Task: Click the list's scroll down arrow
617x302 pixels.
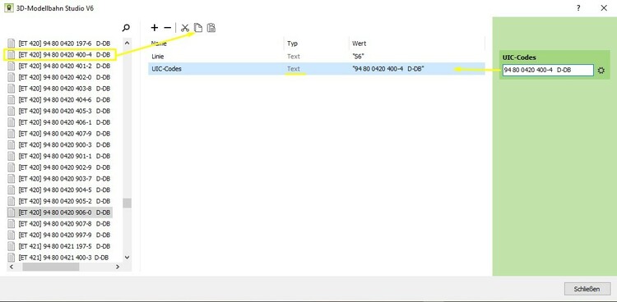Action: coord(127,257)
